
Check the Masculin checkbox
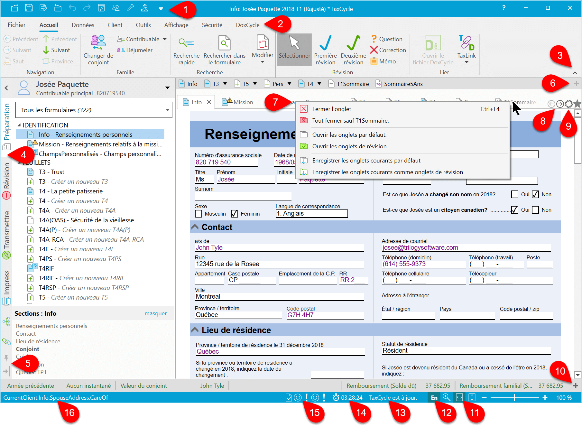coord(199,214)
